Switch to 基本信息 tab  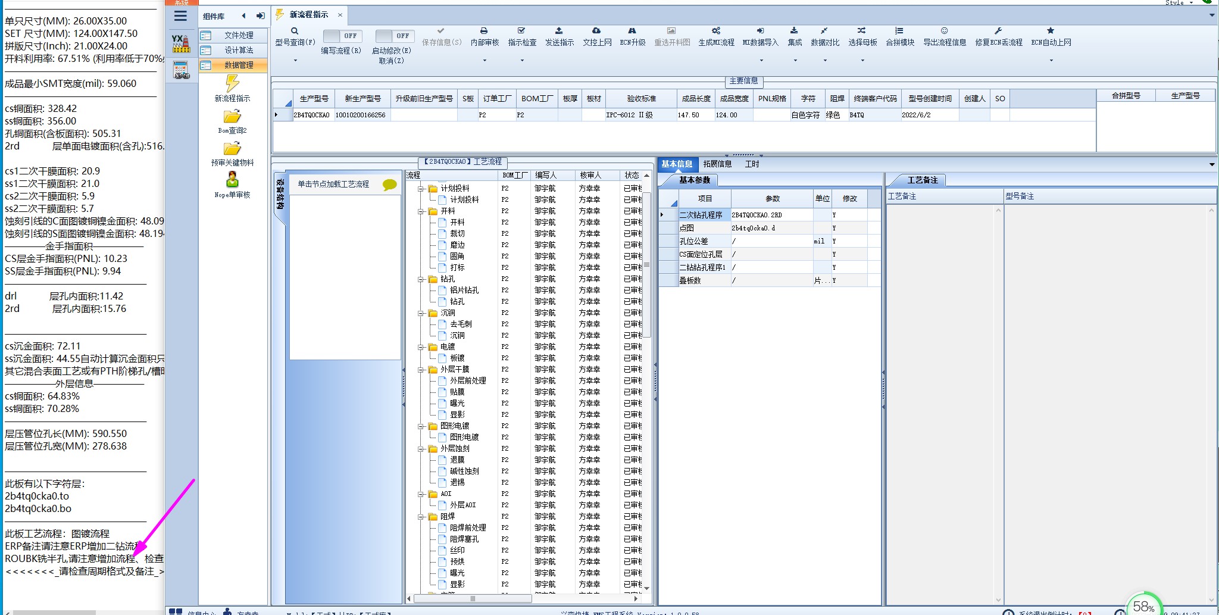[x=677, y=164]
